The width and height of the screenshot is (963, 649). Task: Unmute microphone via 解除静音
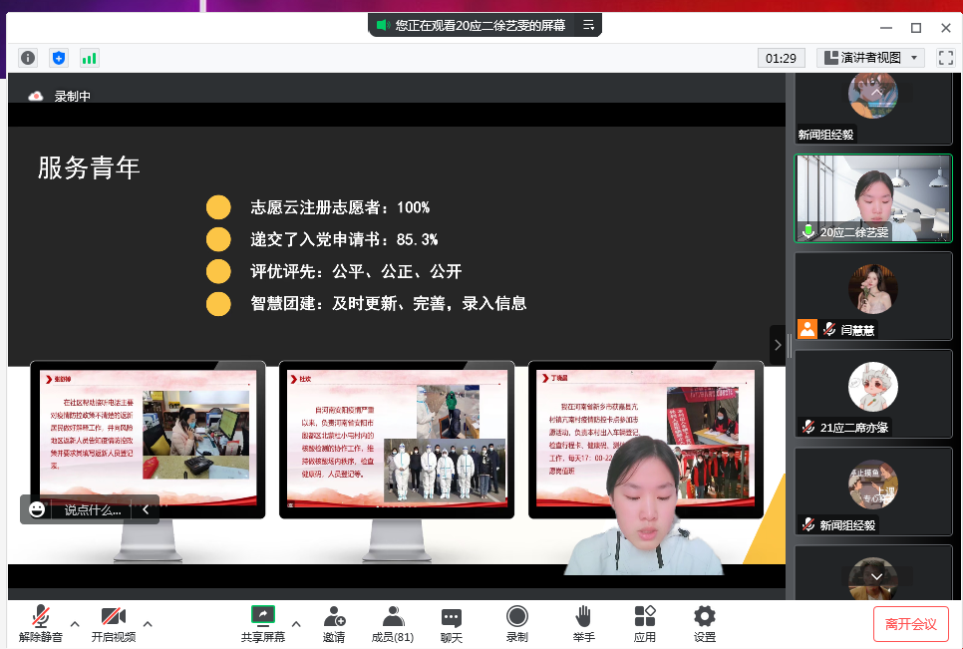(40, 624)
